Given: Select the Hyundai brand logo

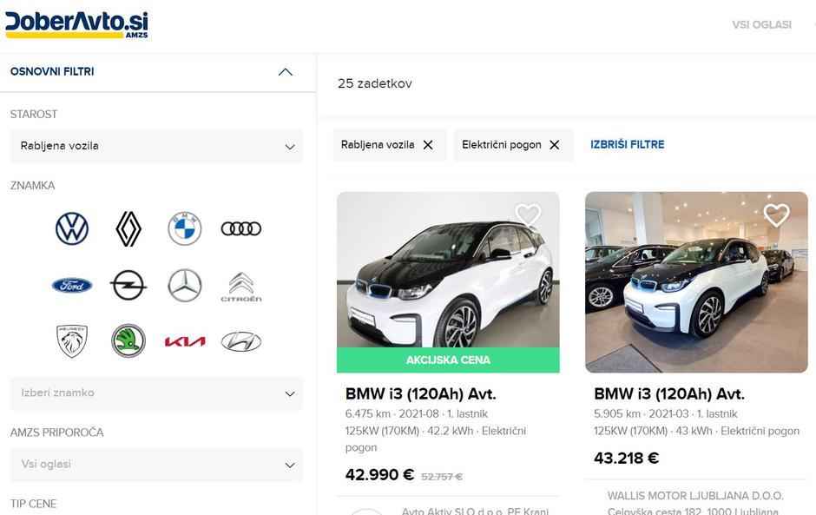Looking at the screenshot, I should coord(241,341).
